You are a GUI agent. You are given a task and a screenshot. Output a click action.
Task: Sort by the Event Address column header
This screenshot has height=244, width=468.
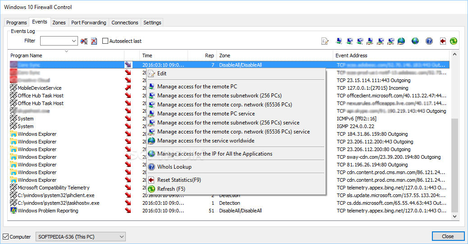coord(391,55)
